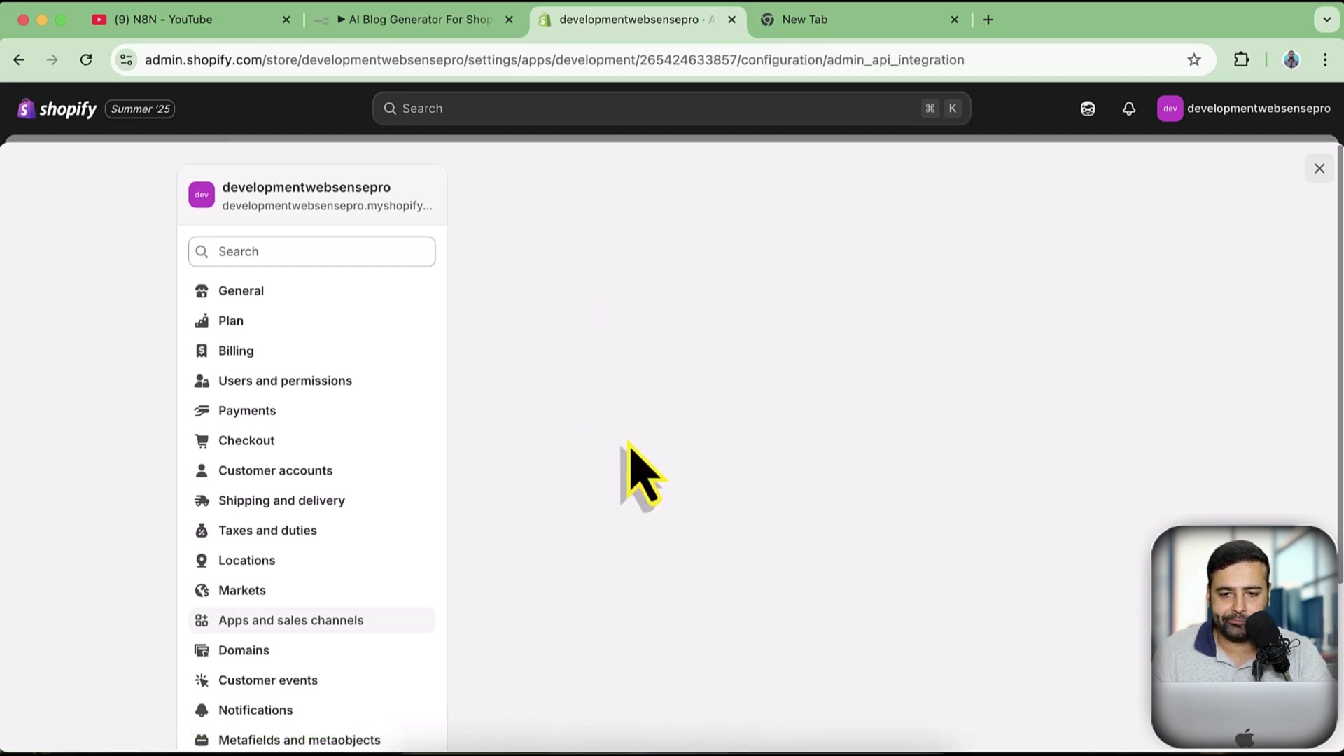Open the browser extensions puzzle icon
The height and width of the screenshot is (756, 1344).
click(x=1241, y=60)
